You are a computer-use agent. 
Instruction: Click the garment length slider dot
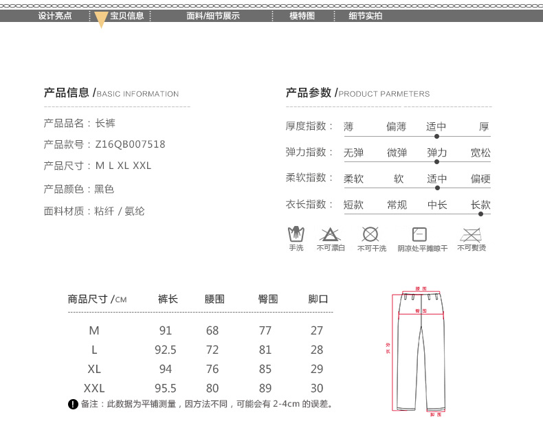tap(480, 214)
